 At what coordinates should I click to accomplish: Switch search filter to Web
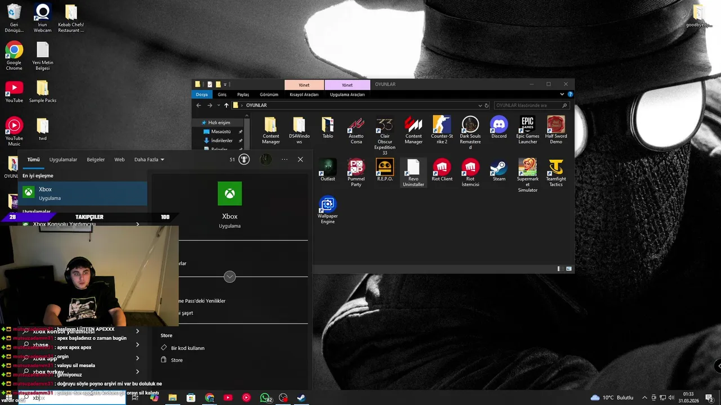point(119,159)
